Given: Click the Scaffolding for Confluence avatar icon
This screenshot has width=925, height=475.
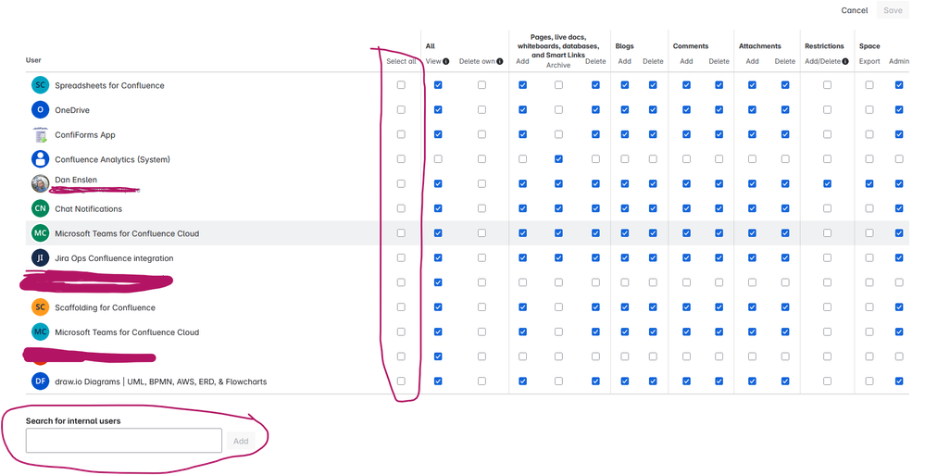Looking at the screenshot, I should pos(40,307).
